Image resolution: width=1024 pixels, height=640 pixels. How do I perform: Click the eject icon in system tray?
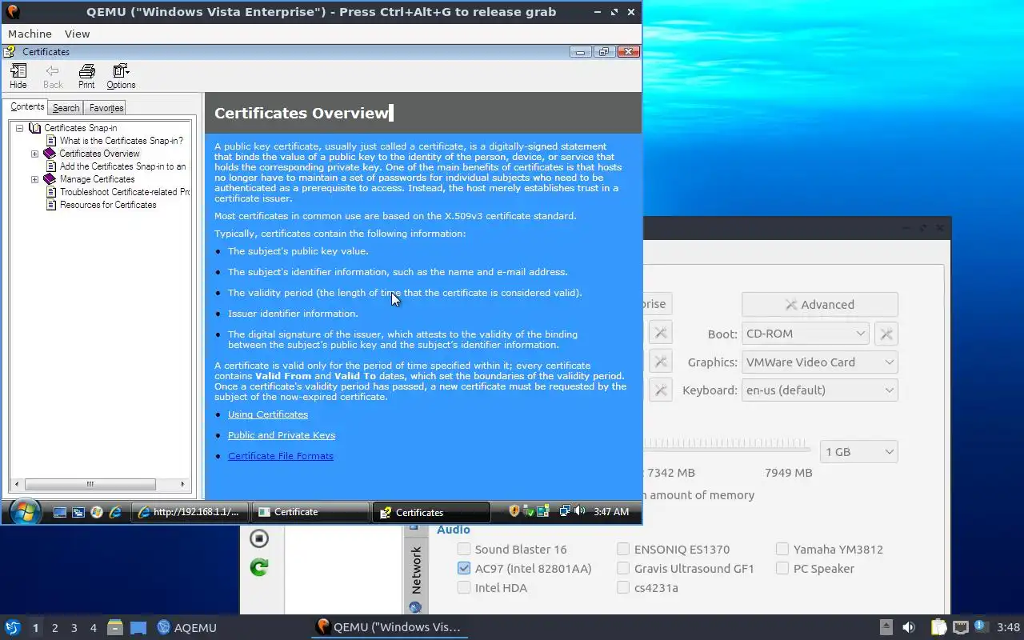tap(886, 627)
